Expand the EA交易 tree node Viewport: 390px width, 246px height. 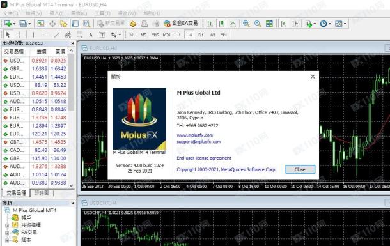[x=7, y=233]
